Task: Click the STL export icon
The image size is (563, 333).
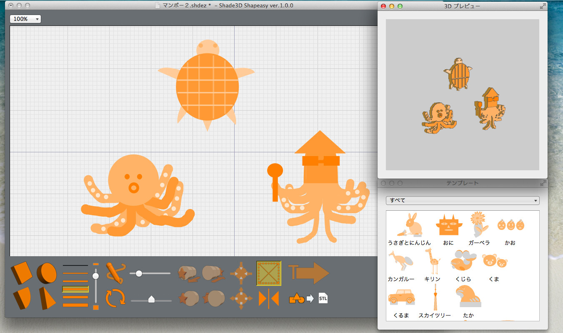Action: pyautogui.click(x=323, y=298)
